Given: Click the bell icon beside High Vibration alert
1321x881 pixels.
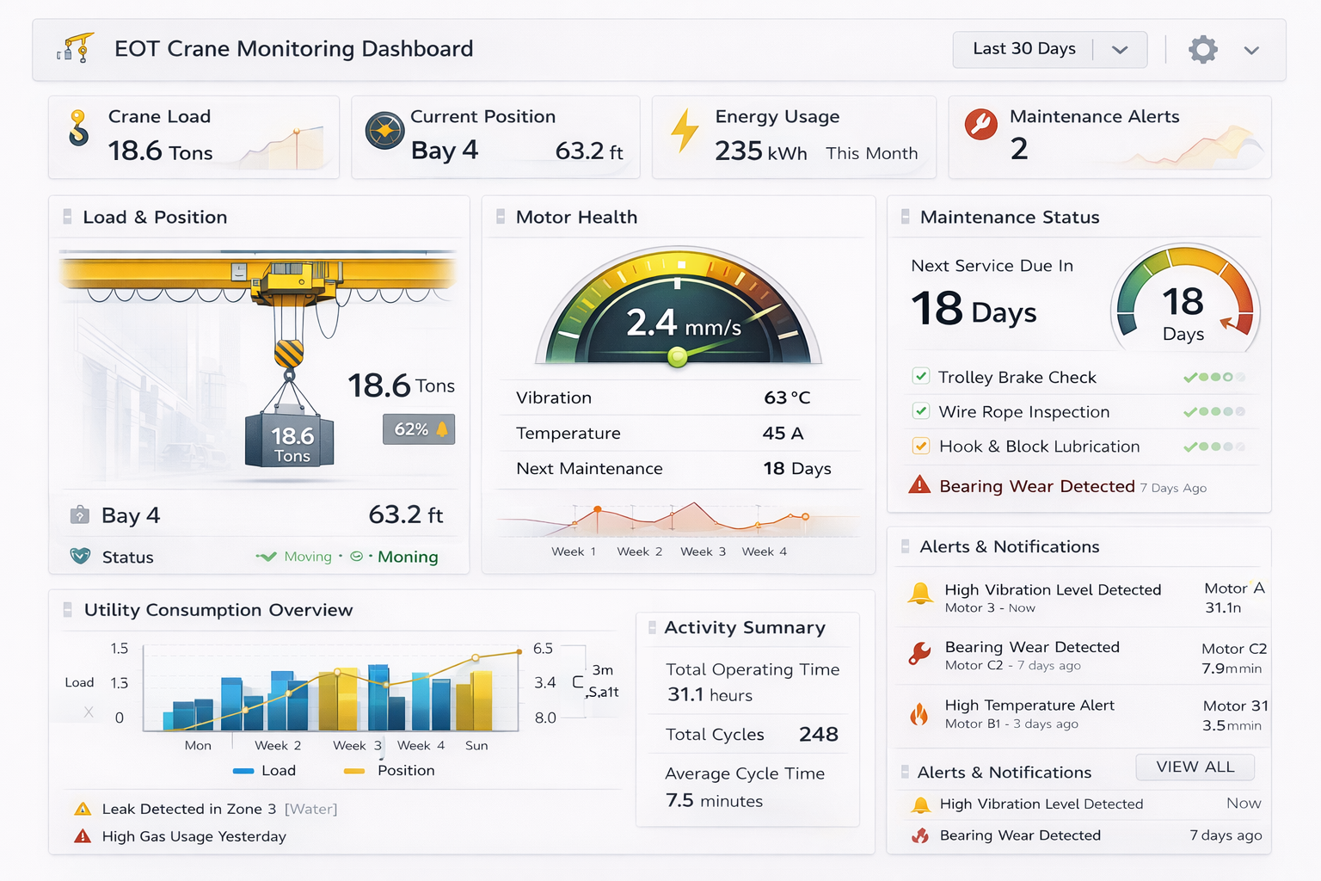Looking at the screenshot, I should pyautogui.click(x=920, y=593).
